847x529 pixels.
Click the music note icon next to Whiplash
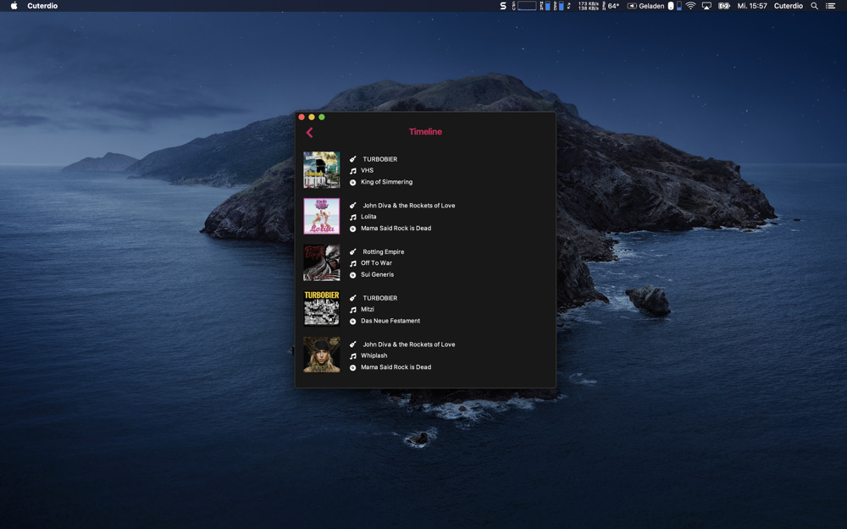353,356
